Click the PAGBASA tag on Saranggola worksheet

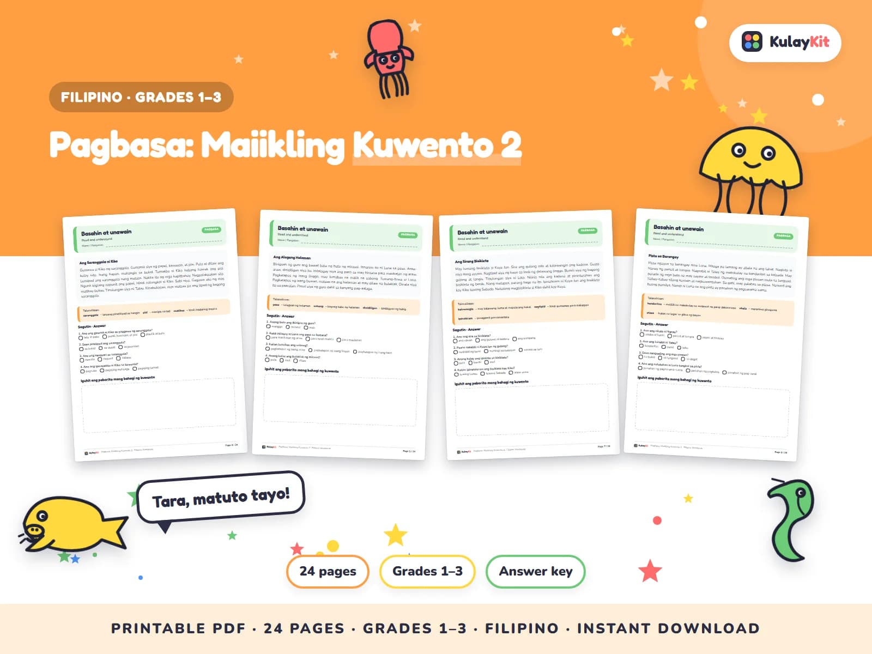[x=211, y=229]
